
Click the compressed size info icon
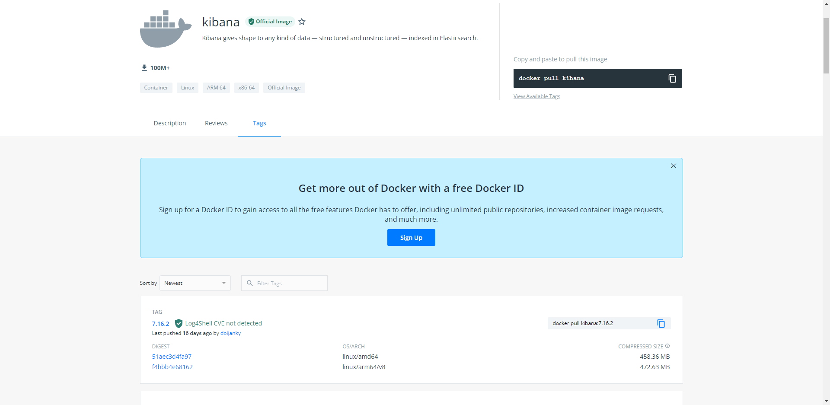pos(667,346)
